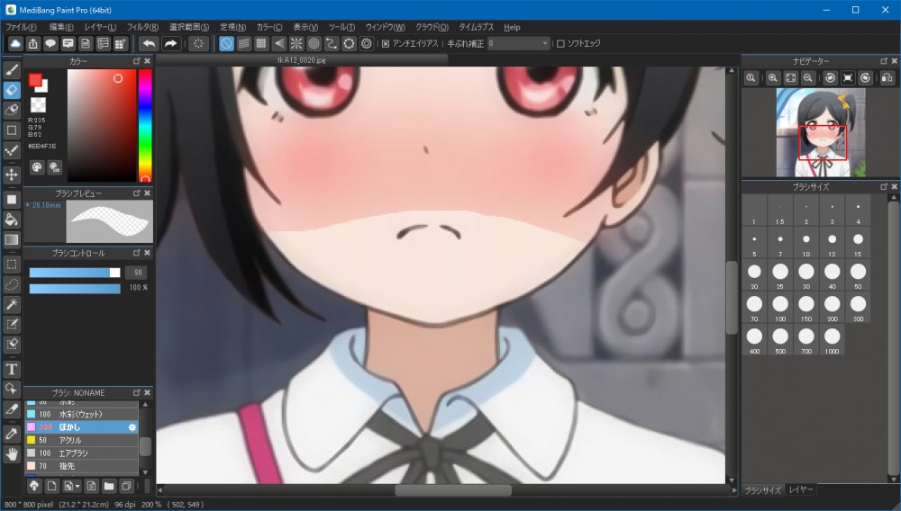
Task: Enable vanishing point snap
Action: pos(278,43)
